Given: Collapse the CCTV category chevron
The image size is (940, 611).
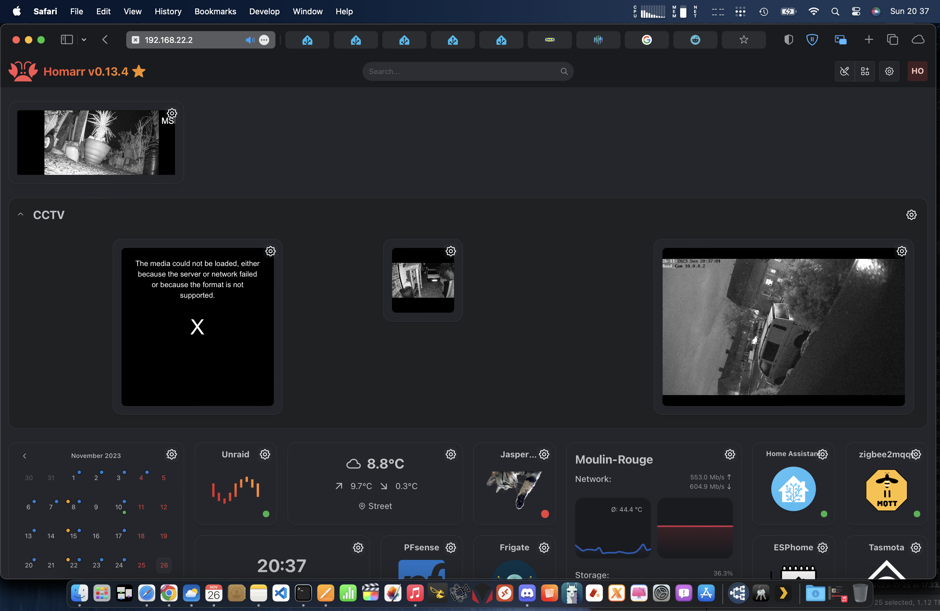Looking at the screenshot, I should click(21, 215).
